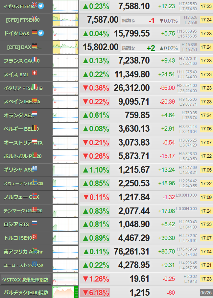
Task: Click the Greek flag next to ギリシャ ASE
Action: click(35, 168)
